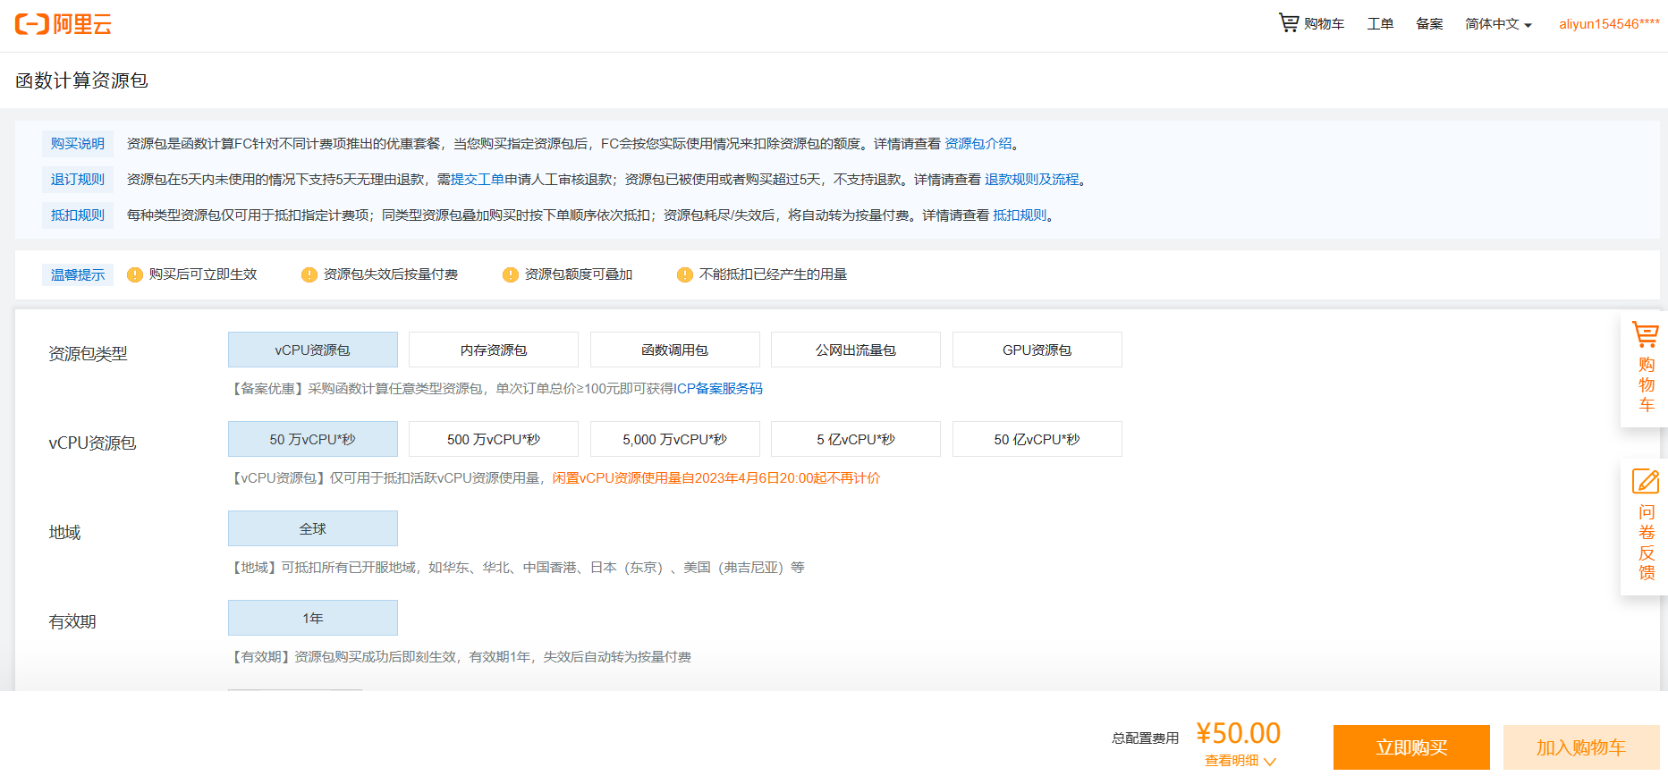Click the Aliyun logo

click(x=64, y=24)
